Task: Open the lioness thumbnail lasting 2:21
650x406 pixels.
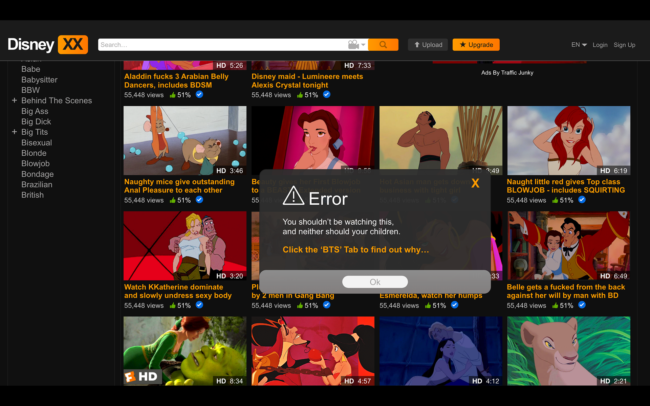Action: [569, 351]
